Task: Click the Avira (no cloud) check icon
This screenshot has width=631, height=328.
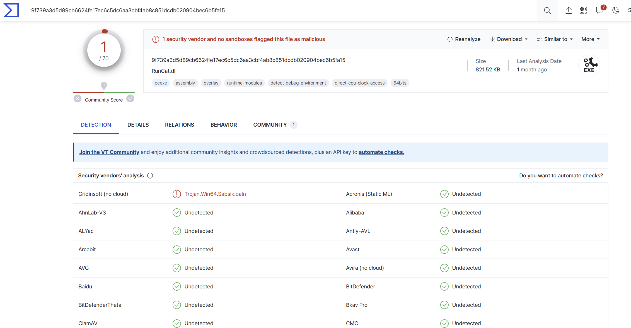Action: point(444,268)
